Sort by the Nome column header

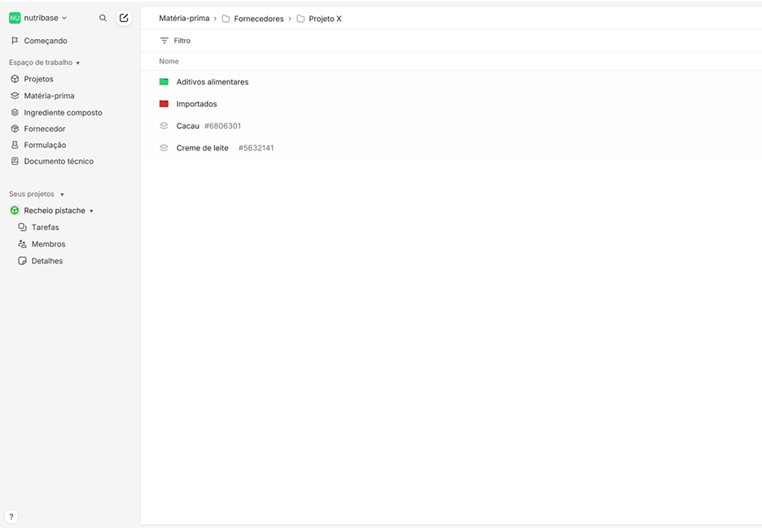click(169, 62)
